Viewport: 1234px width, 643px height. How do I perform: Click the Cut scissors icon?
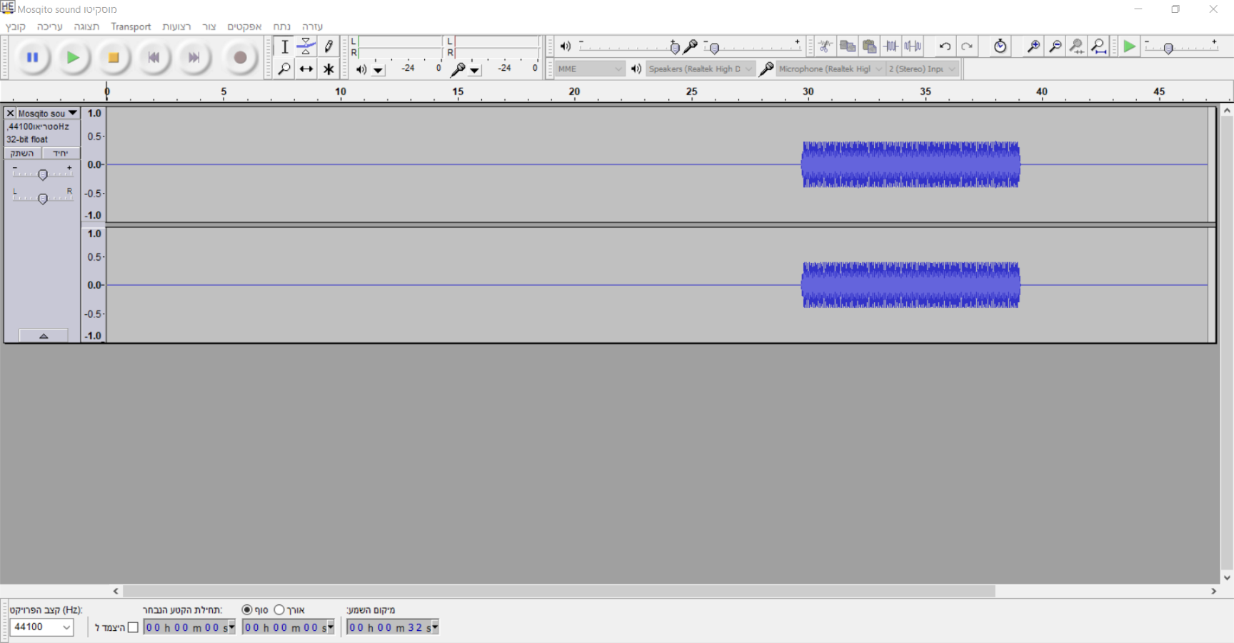pos(826,46)
